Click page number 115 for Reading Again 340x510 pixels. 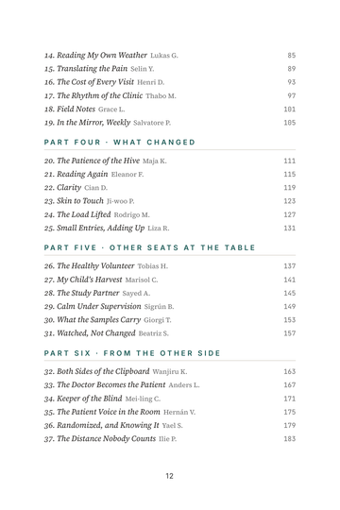click(290, 175)
